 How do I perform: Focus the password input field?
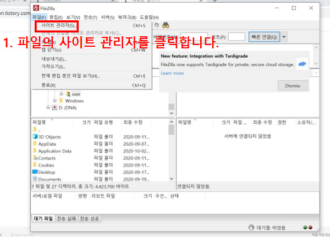tap(194, 37)
